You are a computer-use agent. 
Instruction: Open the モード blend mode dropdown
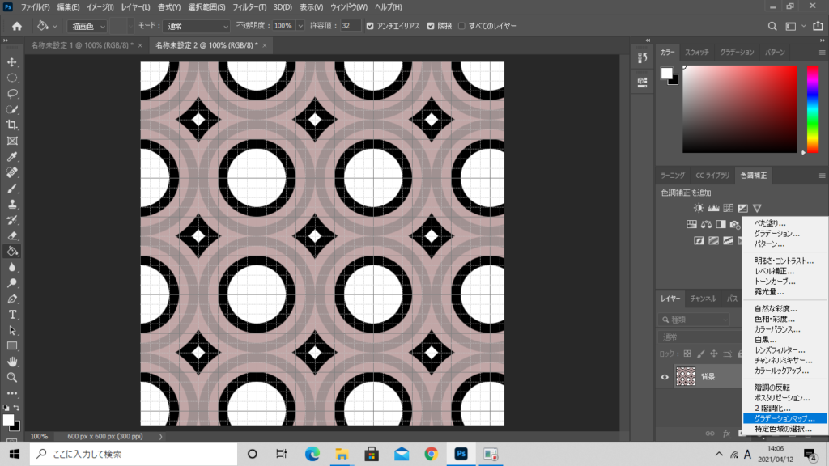point(197,26)
